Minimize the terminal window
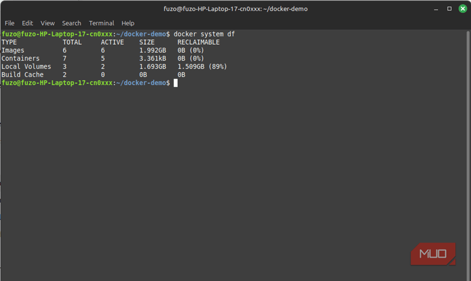 tap(437, 9)
